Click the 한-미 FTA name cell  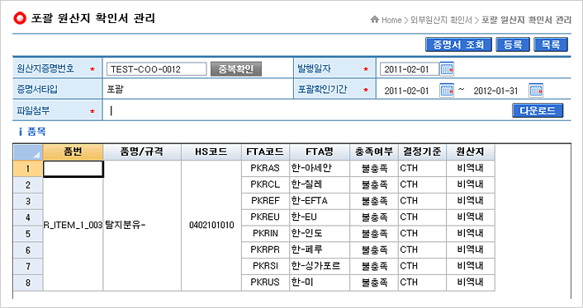pos(320,282)
